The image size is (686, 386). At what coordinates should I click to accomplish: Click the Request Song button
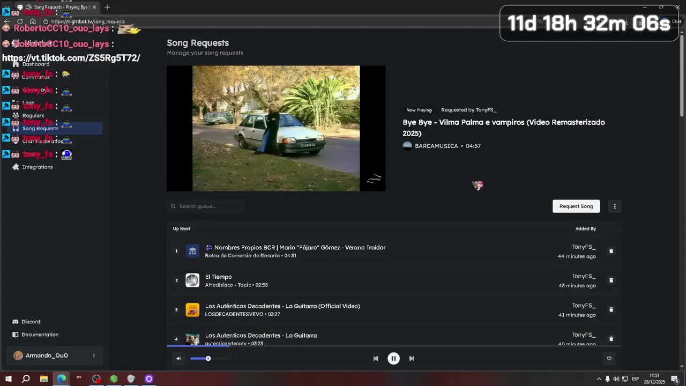(576, 206)
